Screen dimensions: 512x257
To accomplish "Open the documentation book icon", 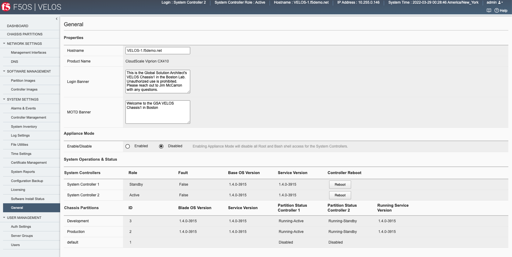I will [x=489, y=10].
